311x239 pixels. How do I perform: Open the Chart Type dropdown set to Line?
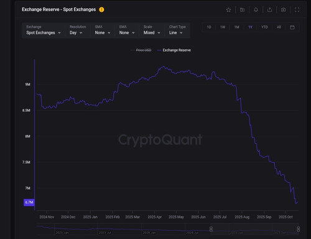pyautogui.click(x=177, y=30)
